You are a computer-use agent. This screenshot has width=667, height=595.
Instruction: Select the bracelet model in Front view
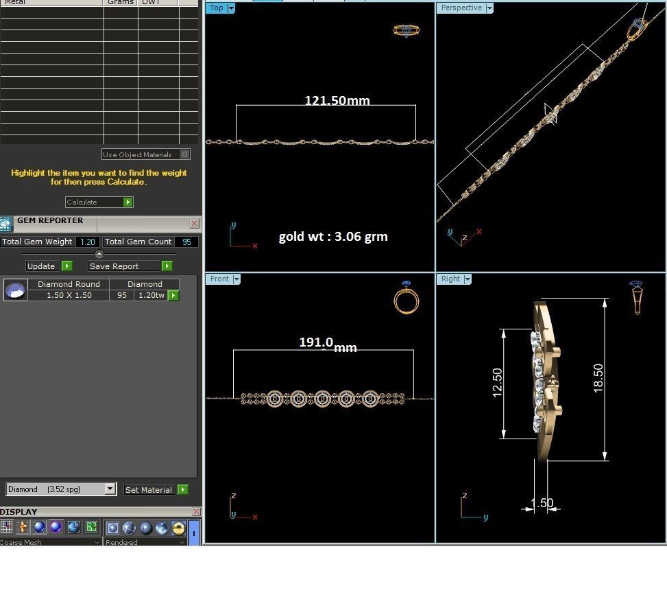click(x=322, y=399)
